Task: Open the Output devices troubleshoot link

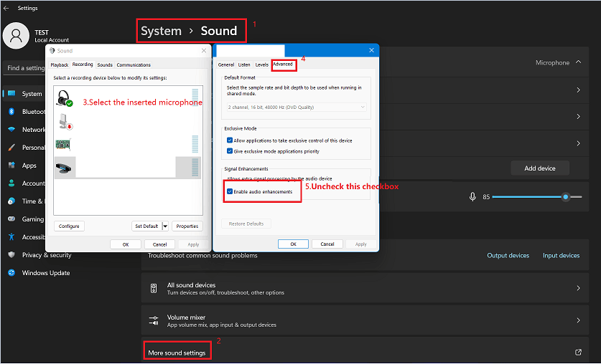Action: (508, 255)
